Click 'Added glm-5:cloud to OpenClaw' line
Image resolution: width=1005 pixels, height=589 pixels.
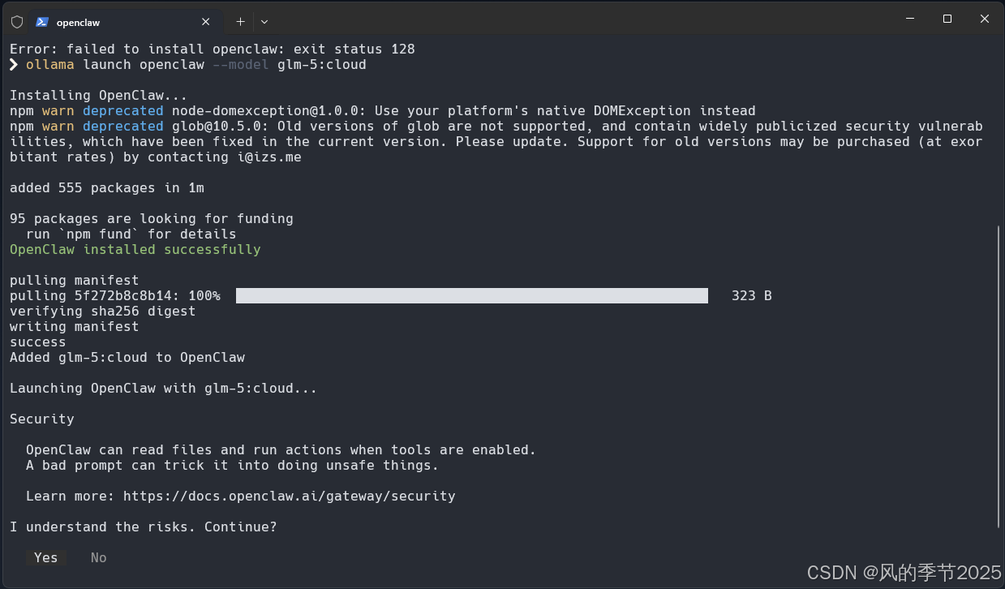(127, 357)
